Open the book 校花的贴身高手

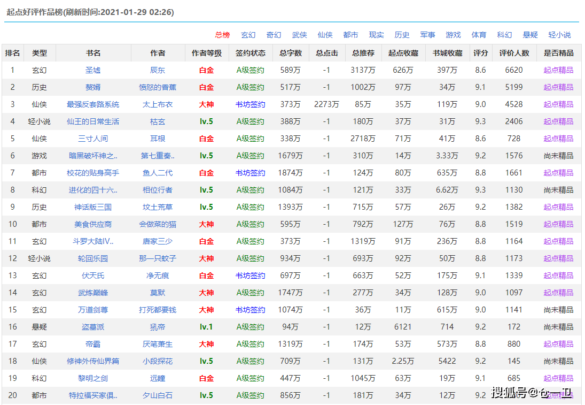(93, 173)
